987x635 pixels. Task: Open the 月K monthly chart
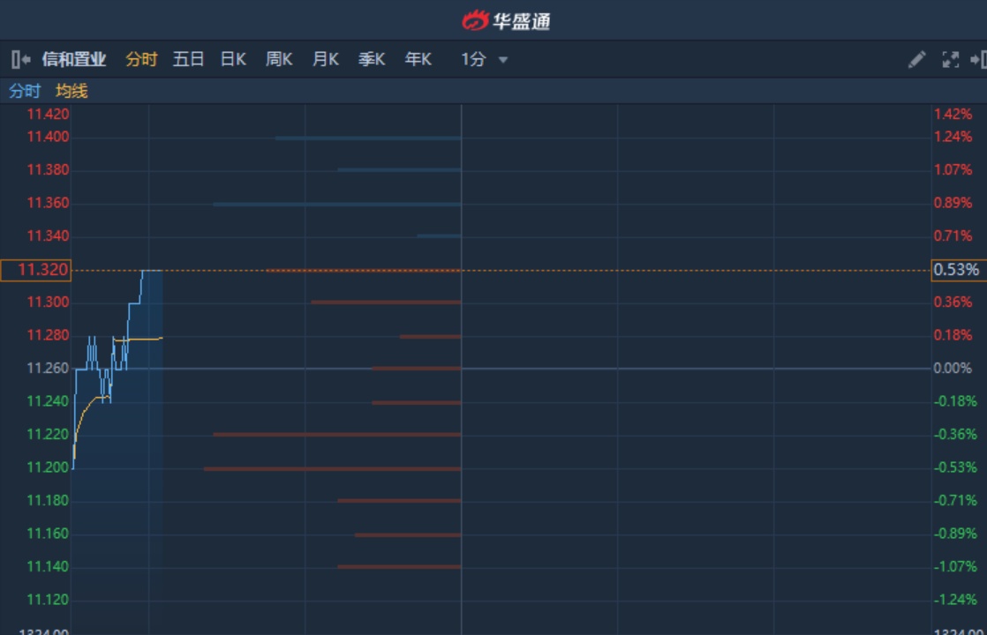click(x=326, y=60)
